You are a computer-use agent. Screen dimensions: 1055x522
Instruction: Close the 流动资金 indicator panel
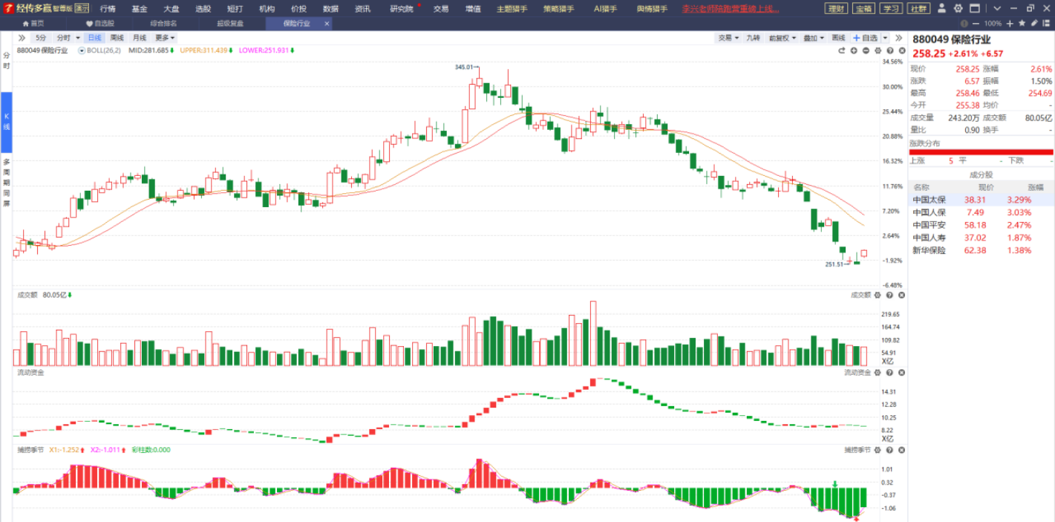point(901,372)
